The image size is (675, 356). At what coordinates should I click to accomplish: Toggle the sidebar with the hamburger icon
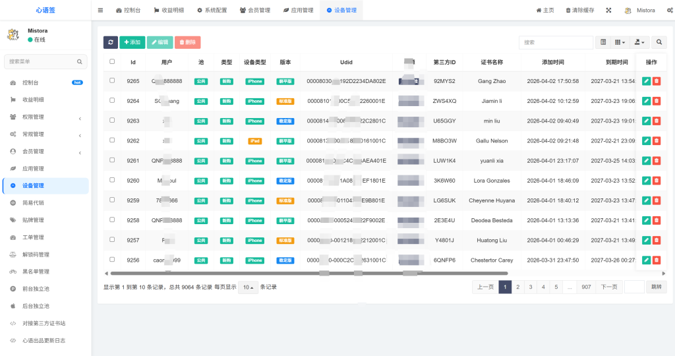coord(100,11)
